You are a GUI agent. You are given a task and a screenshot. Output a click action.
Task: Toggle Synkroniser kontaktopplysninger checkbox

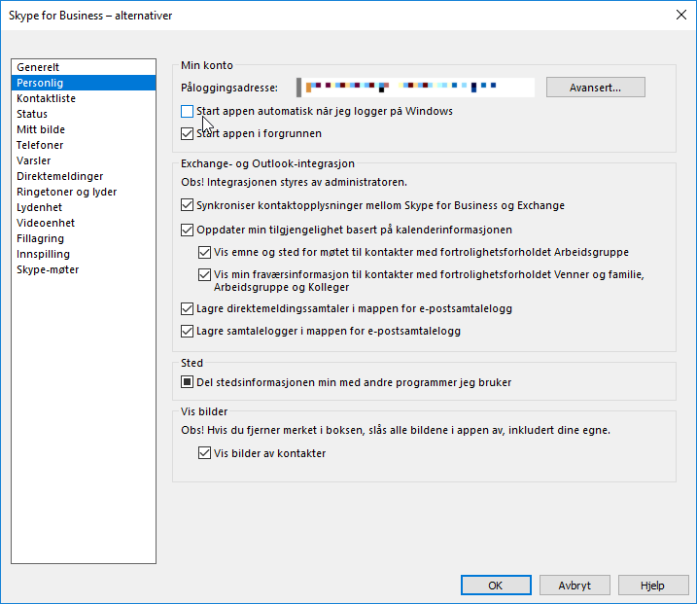point(188,205)
